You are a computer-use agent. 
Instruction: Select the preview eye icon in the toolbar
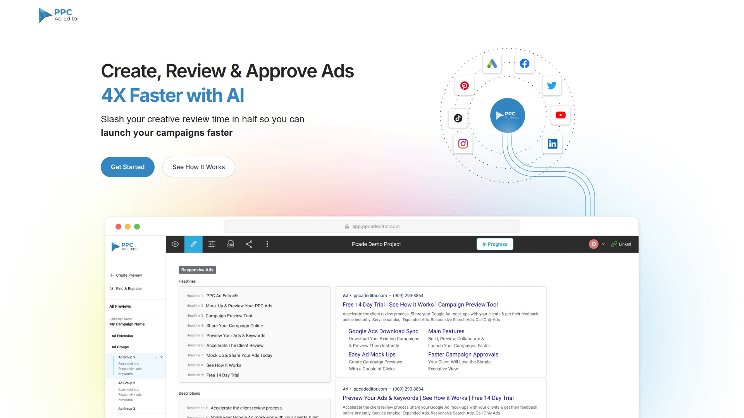[175, 244]
